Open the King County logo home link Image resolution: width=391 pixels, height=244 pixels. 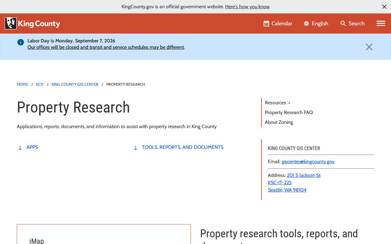coord(32,23)
